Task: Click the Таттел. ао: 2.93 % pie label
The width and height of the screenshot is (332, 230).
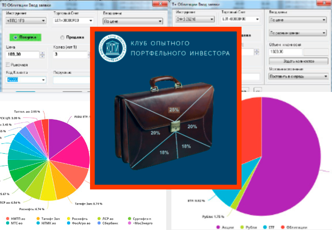Action: [x=27, y=111]
